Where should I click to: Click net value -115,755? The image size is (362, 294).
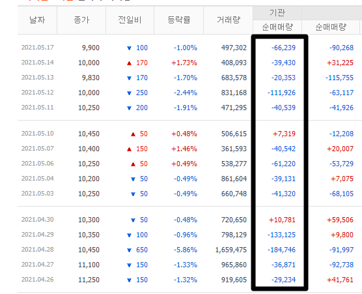340,78
